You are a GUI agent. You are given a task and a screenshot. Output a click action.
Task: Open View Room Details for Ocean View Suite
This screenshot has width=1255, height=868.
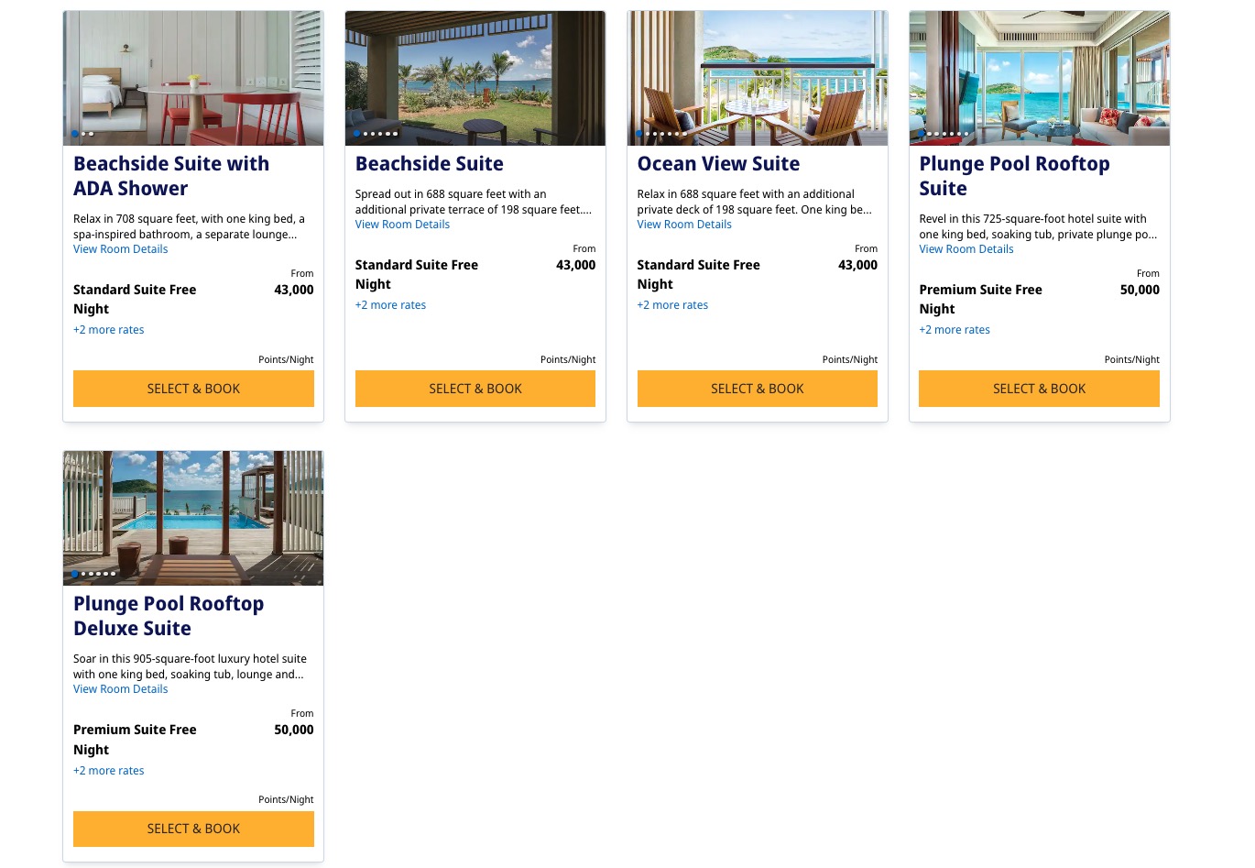[684, 224]
